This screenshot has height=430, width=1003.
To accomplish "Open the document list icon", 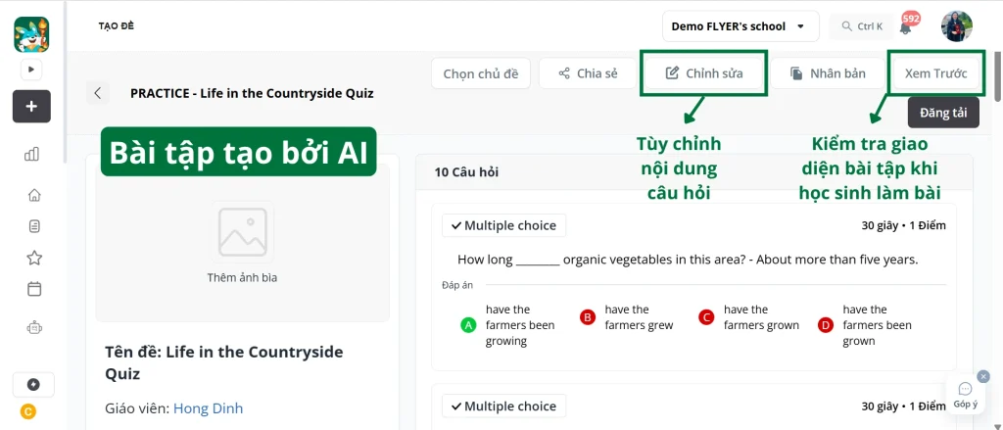I will tap(34, 226).
